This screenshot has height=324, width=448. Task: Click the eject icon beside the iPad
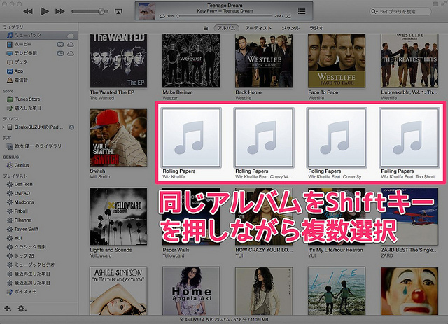point(71,127)
